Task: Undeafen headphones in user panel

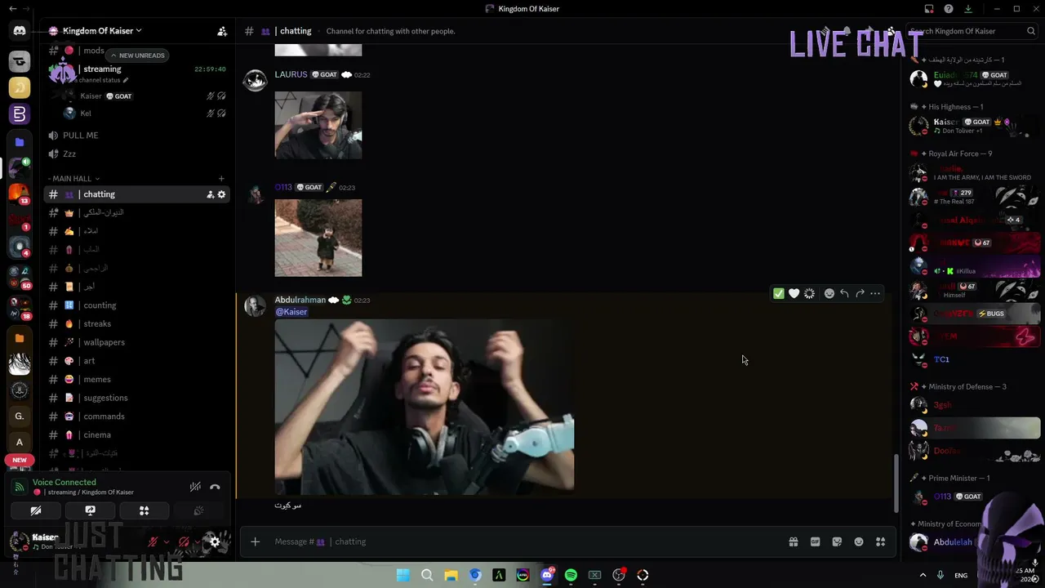Action: [x=184, y=541]
